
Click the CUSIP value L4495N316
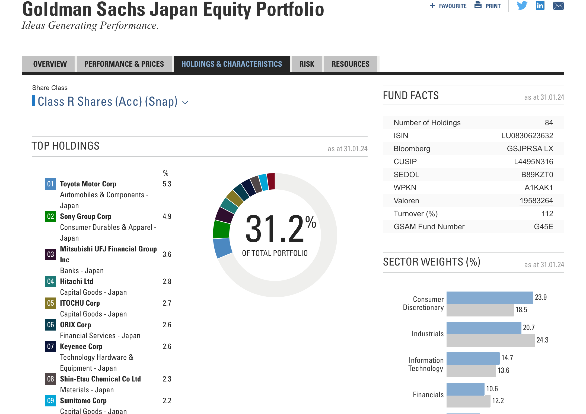(533, 162)
